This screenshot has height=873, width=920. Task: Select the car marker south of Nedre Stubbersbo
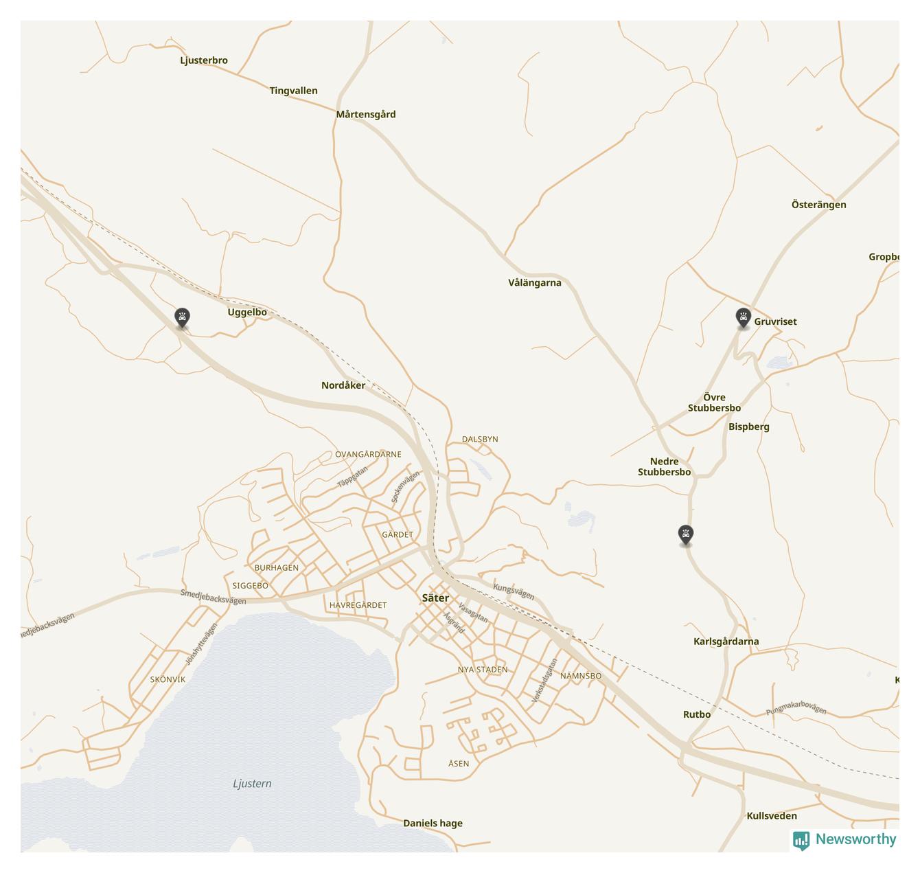pyautogui.click(x=685, y=534)
